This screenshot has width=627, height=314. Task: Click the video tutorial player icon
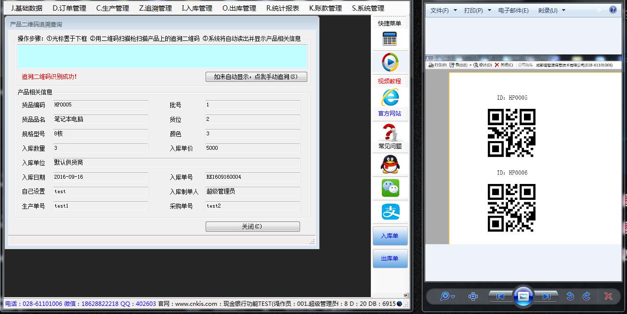pos(390,63)
